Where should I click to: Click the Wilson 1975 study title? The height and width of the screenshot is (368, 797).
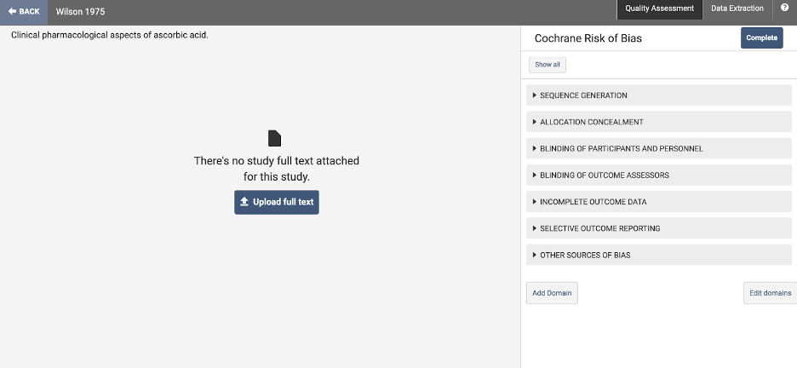click(x=81, y=12)
